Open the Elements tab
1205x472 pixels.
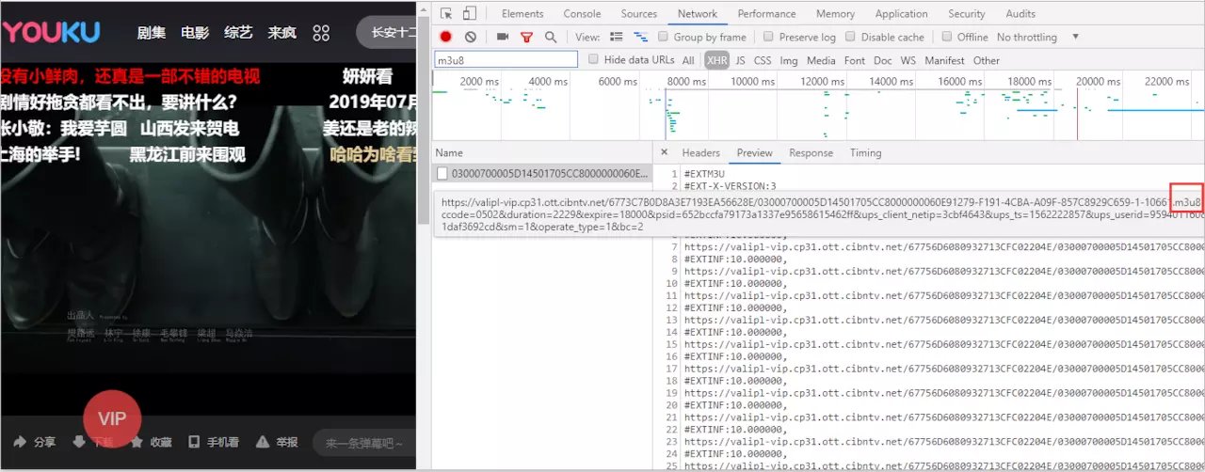coord(522,14)
